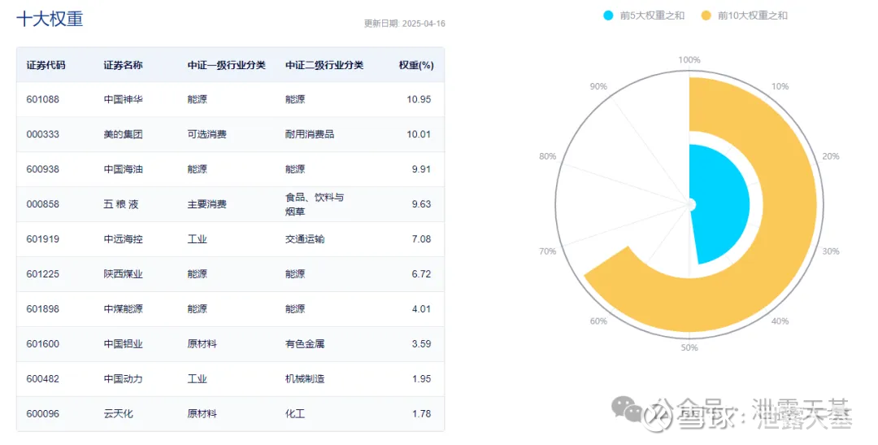This screenshot has width=878, height=445.
Task: Click 耐用消费品 sub-industry cell
Action: click(310, 134)
